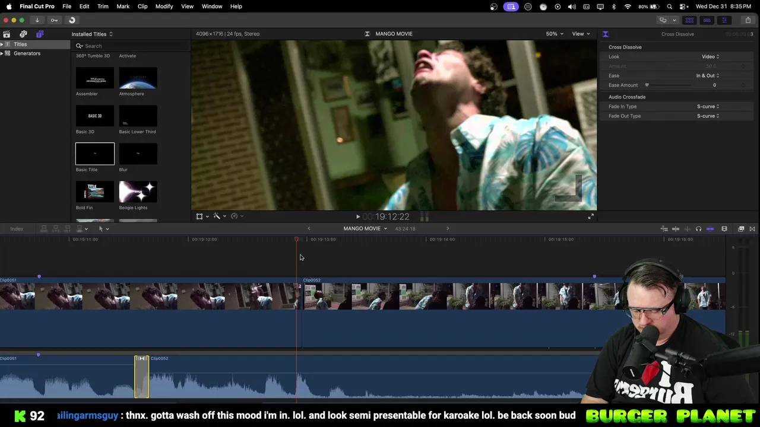This screenshot has height=427, width=760.
Task: Open the Clip menu
Action: 142,7
